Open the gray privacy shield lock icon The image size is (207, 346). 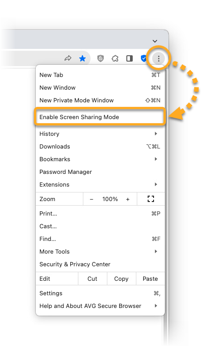(101, 58)
